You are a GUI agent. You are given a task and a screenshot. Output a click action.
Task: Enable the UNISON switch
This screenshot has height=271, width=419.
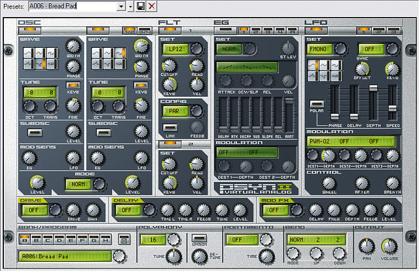199,238
